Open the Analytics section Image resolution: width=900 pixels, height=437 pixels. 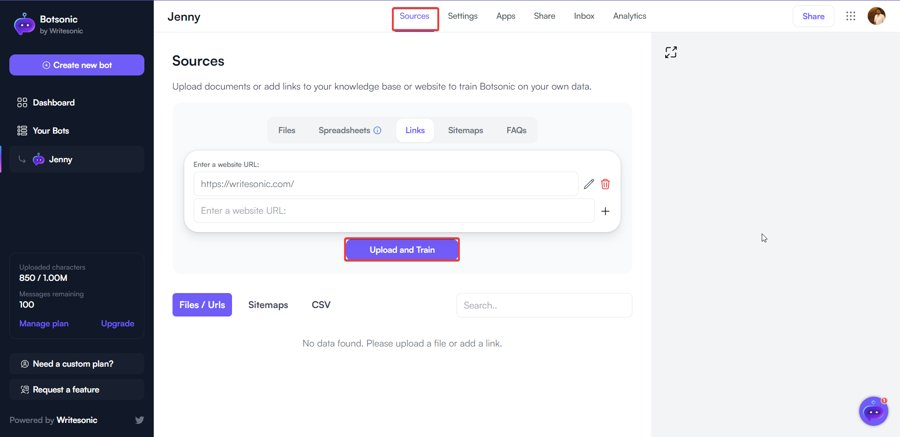point(629,16)
